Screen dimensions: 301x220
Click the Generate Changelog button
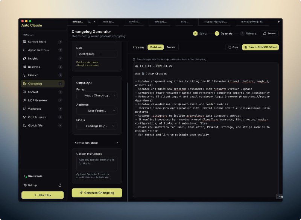pos(97,193)
